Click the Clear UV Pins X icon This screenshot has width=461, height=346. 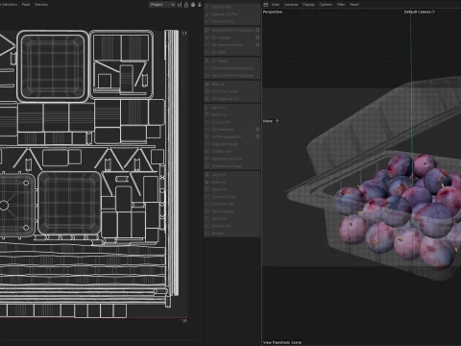tap(207, 21)
